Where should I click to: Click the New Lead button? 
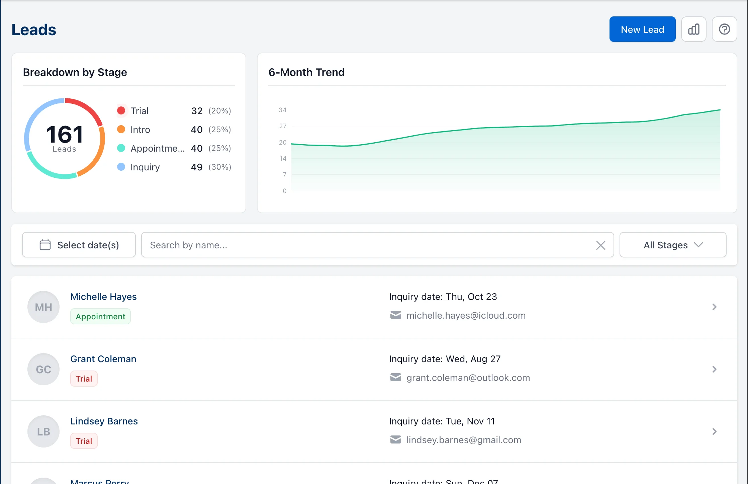pyautogui.click(x=642, y=29)
